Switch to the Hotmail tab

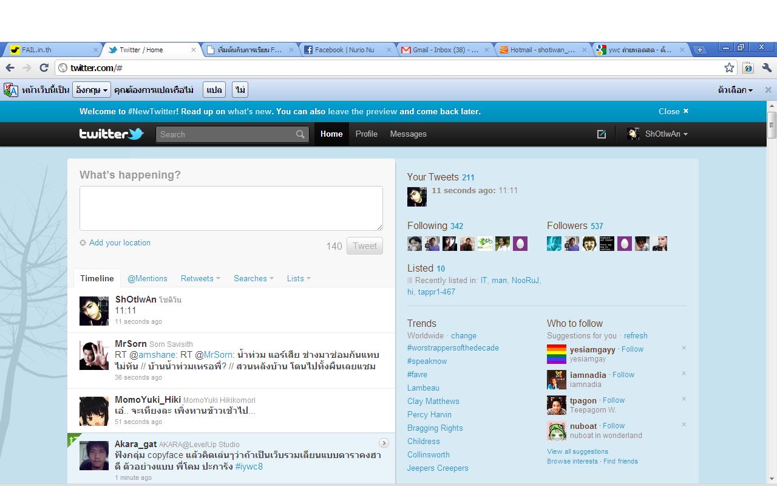[x=543, y=50]
